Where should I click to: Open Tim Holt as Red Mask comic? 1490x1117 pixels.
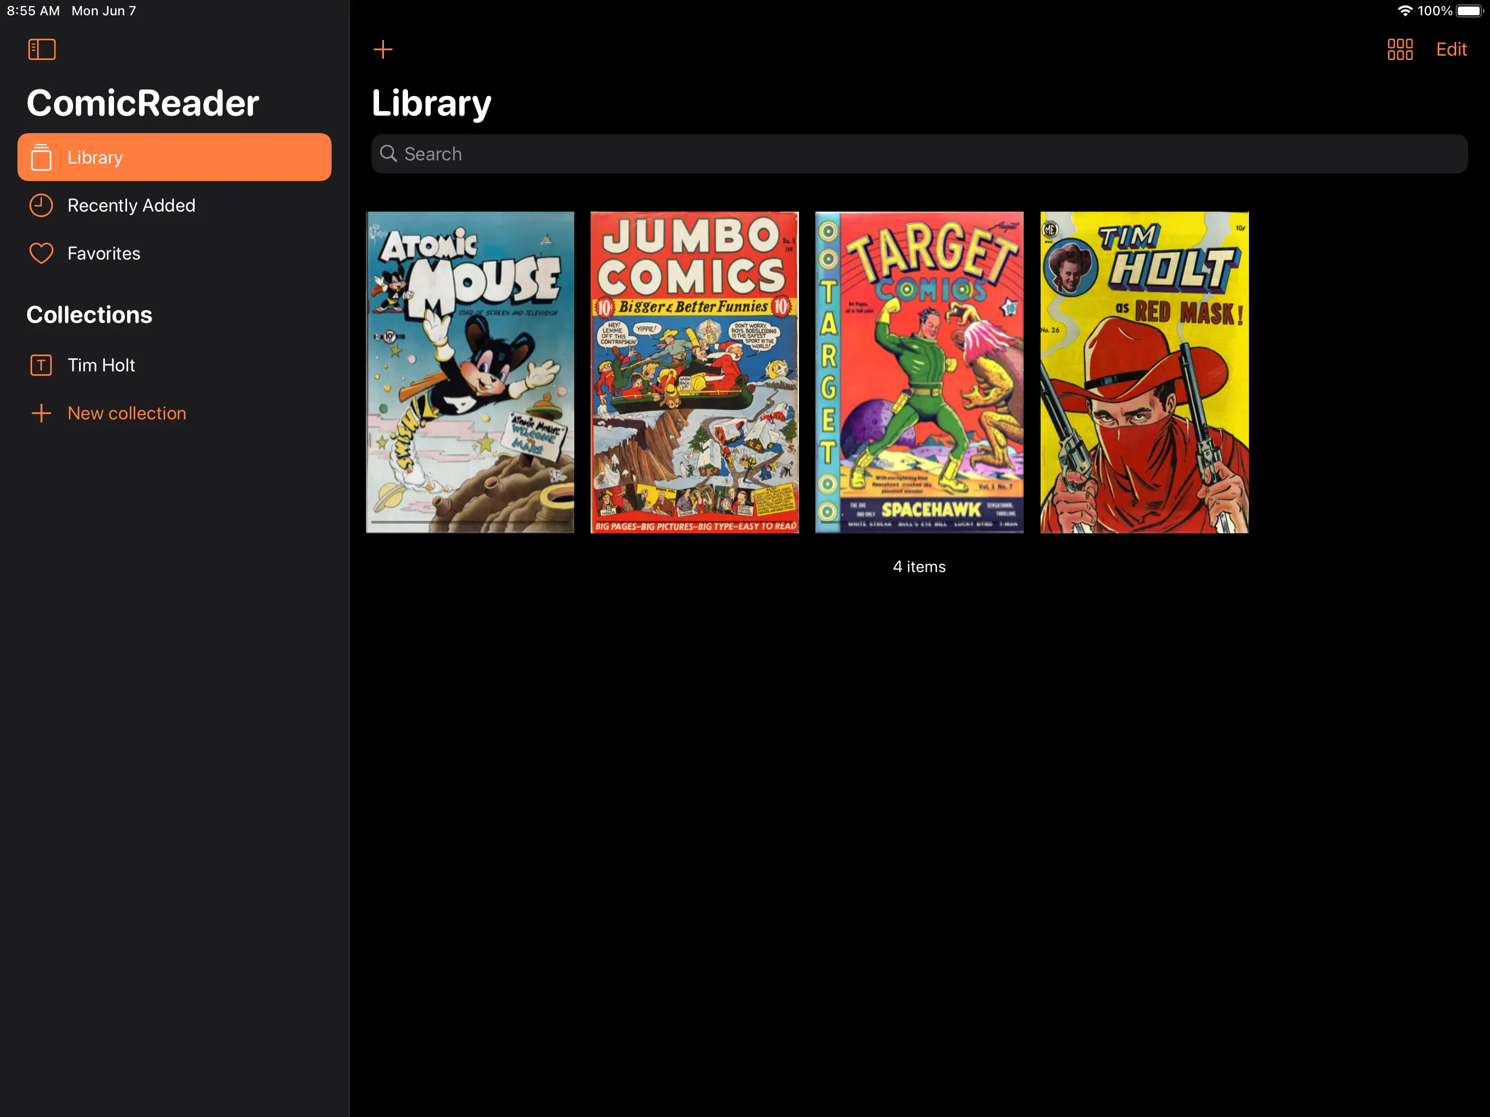click(1144, 372)
